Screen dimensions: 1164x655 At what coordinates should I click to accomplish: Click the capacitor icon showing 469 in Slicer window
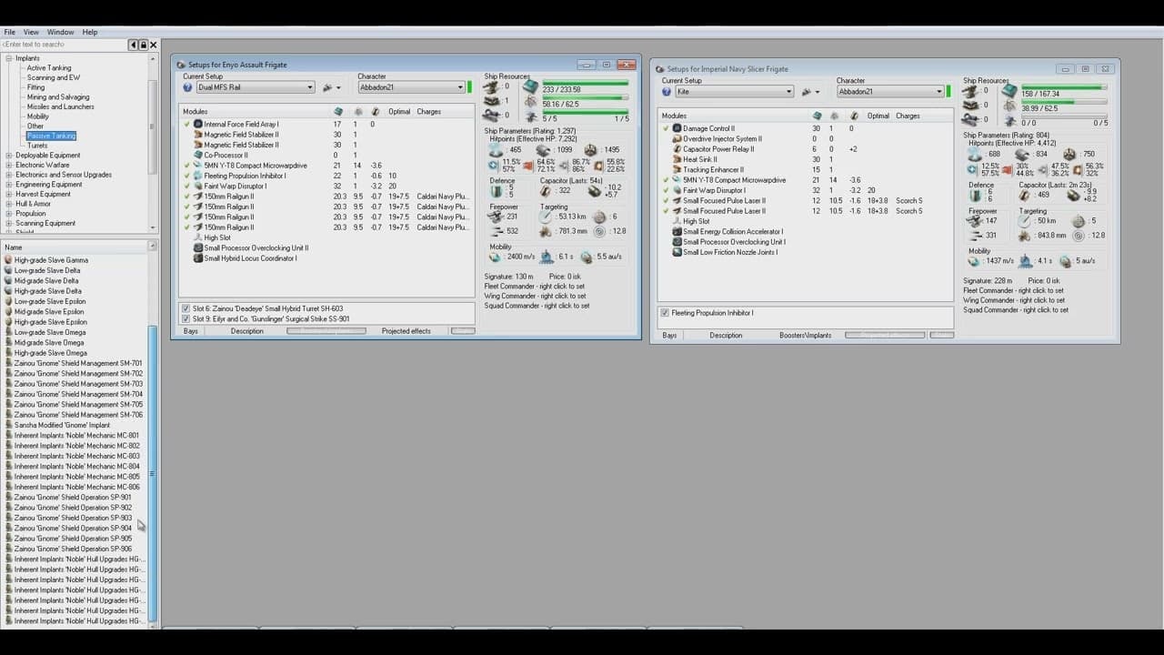tap(1026, 195)
